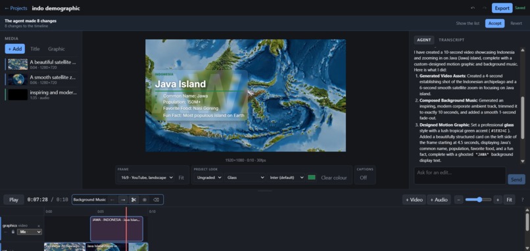This screenshot has height=251, width=530.
Task: Select 'A smooth satellite z...' media item
Action: pyautogui.click(x=41, y=79)
